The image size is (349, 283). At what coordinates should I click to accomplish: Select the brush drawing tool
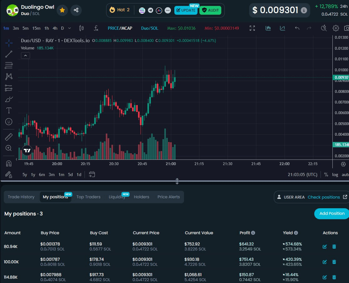(9, 99)
